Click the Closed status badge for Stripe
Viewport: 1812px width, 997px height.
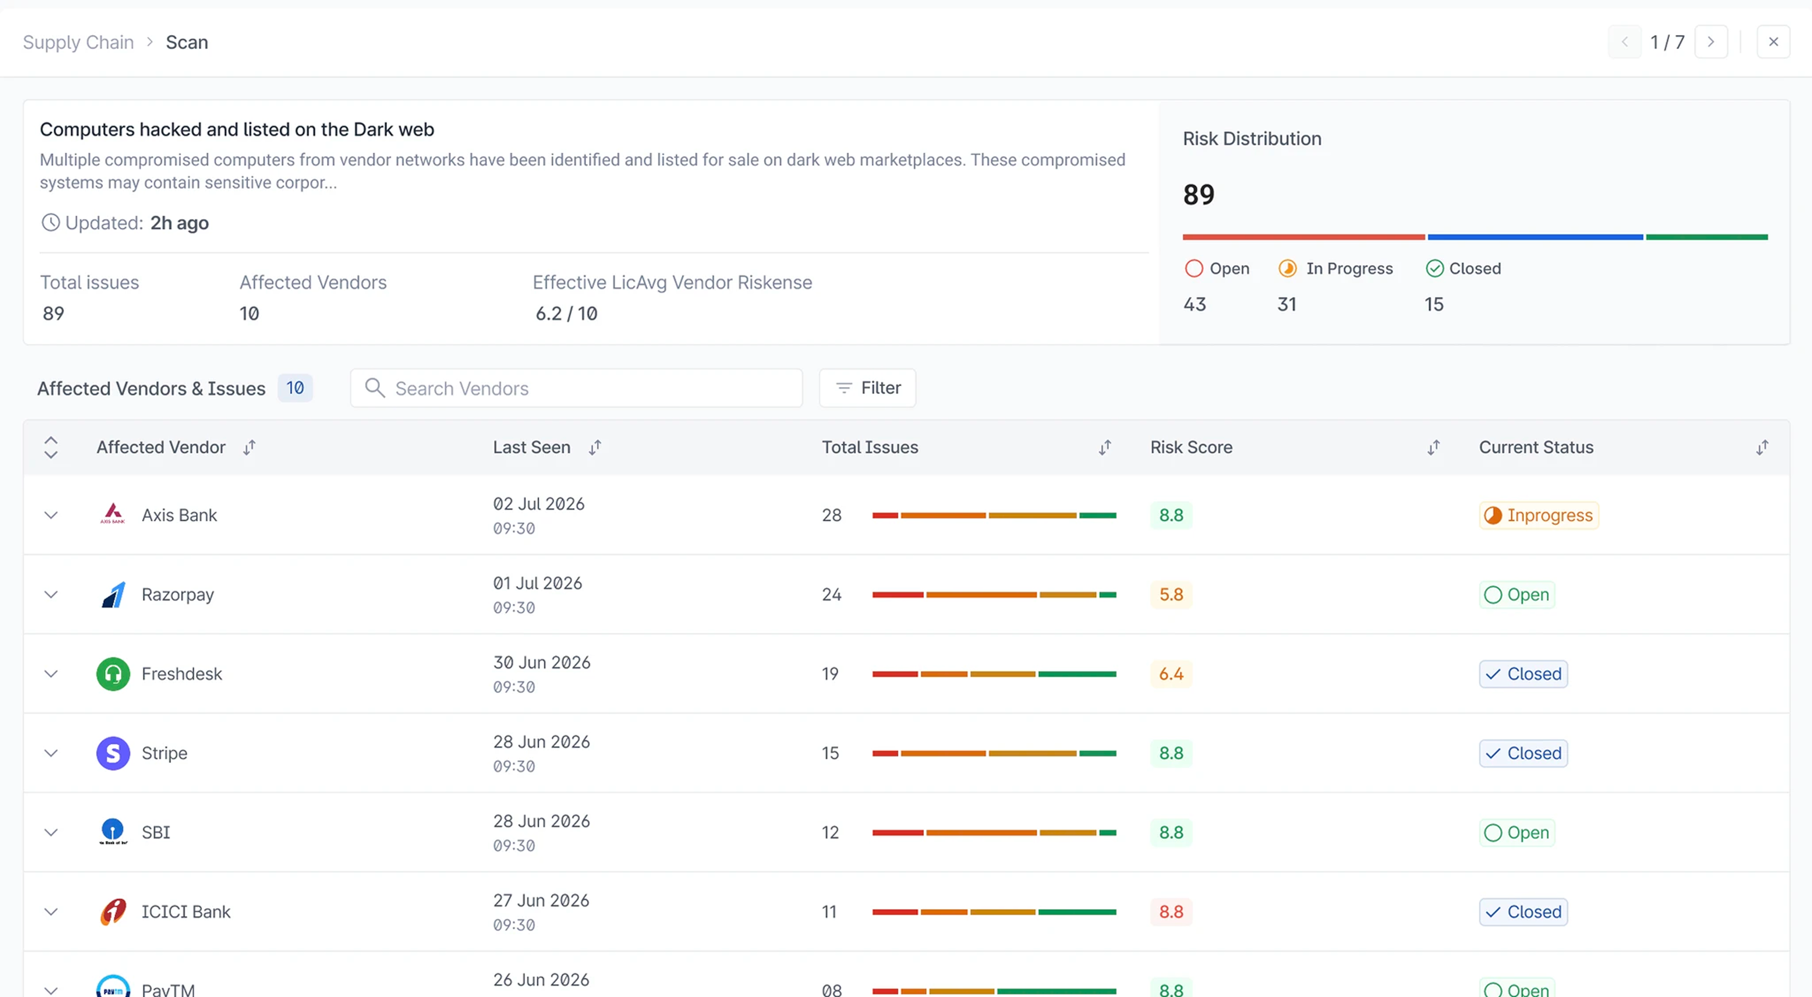pos(1523,753)
